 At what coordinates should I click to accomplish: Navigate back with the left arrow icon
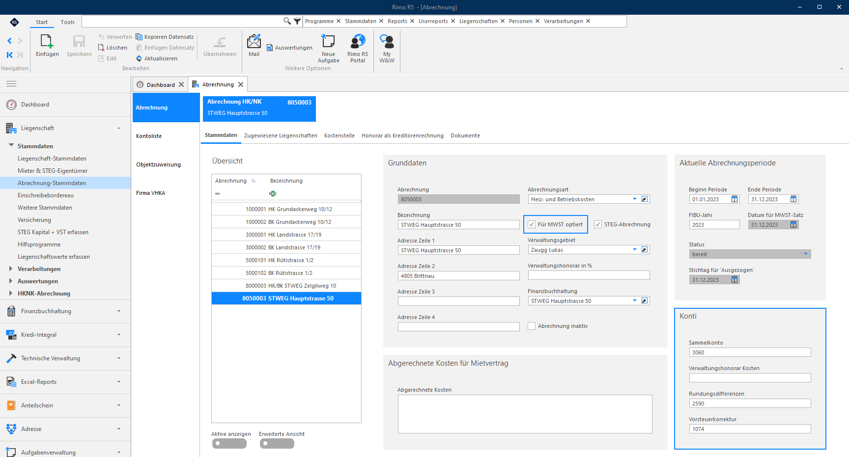(x=9, y=41)
